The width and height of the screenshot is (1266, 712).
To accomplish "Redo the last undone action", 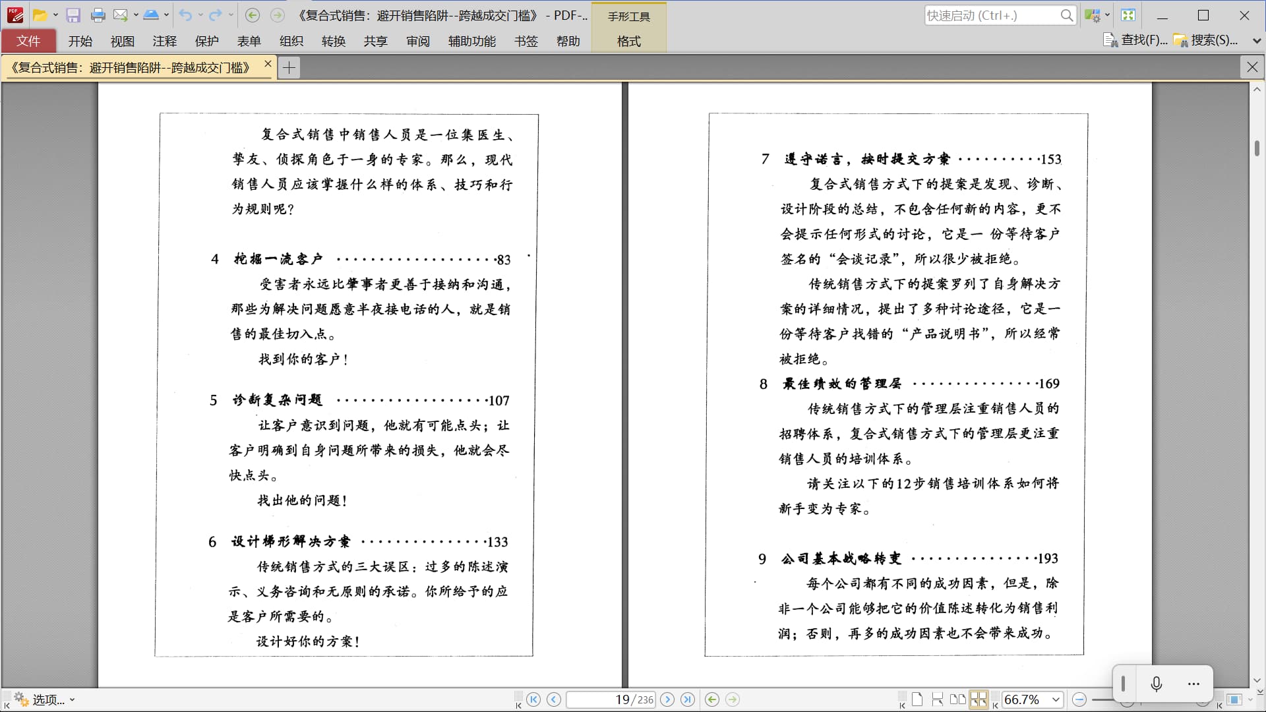I will tap(216, 15).
